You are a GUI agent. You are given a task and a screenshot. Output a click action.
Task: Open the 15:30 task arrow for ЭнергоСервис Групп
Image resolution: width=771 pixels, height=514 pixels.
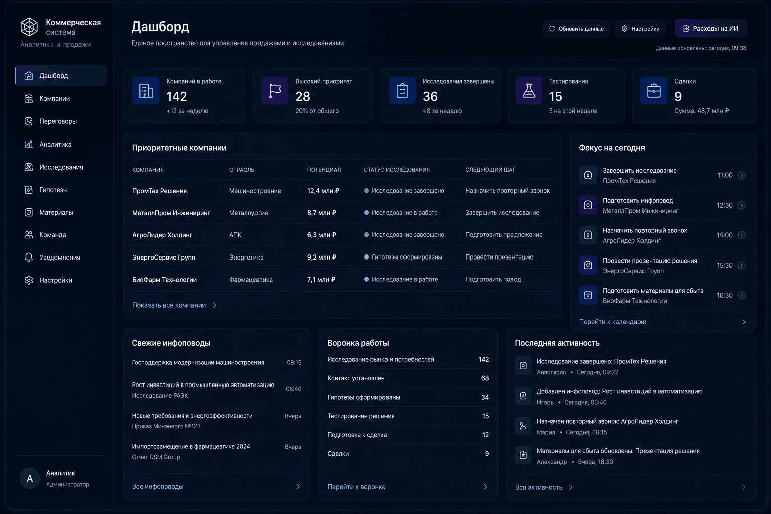coord(742,266)
